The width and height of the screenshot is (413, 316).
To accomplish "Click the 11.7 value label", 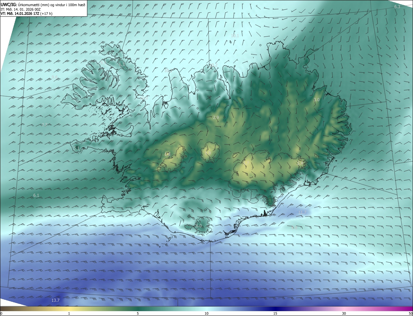I will click(x=302, y=212).
